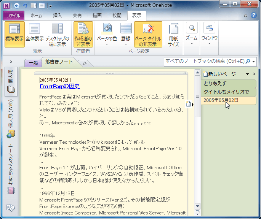Click 新しいページ to add a page
The height and width of the screenshot is (219, 261).
222,74
